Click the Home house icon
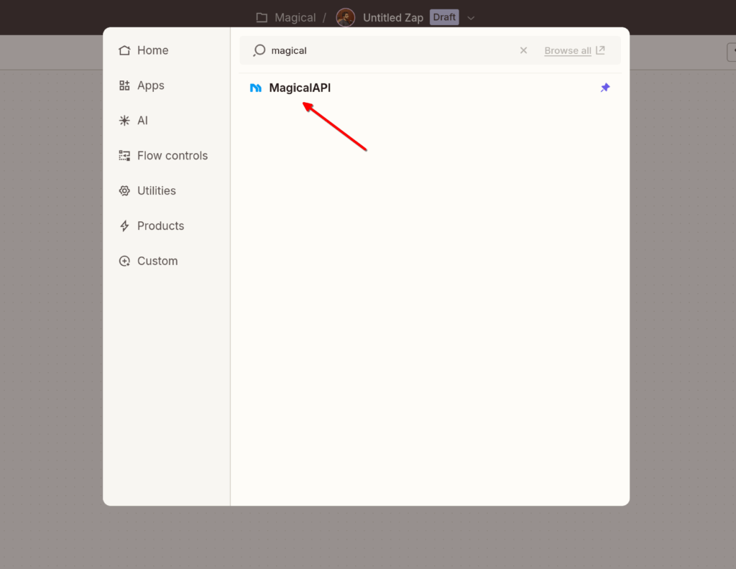Viewport: 736px width, 569px height. (x=124, y=50)
